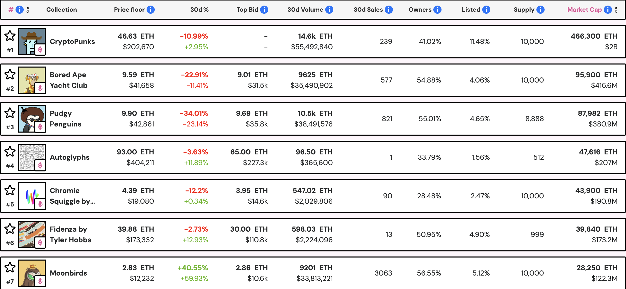Click the Ethereum chain badge on CryptoPunks thumbnail
The image size is (626, 289).
pyautogui.click(x=40, y=50)
